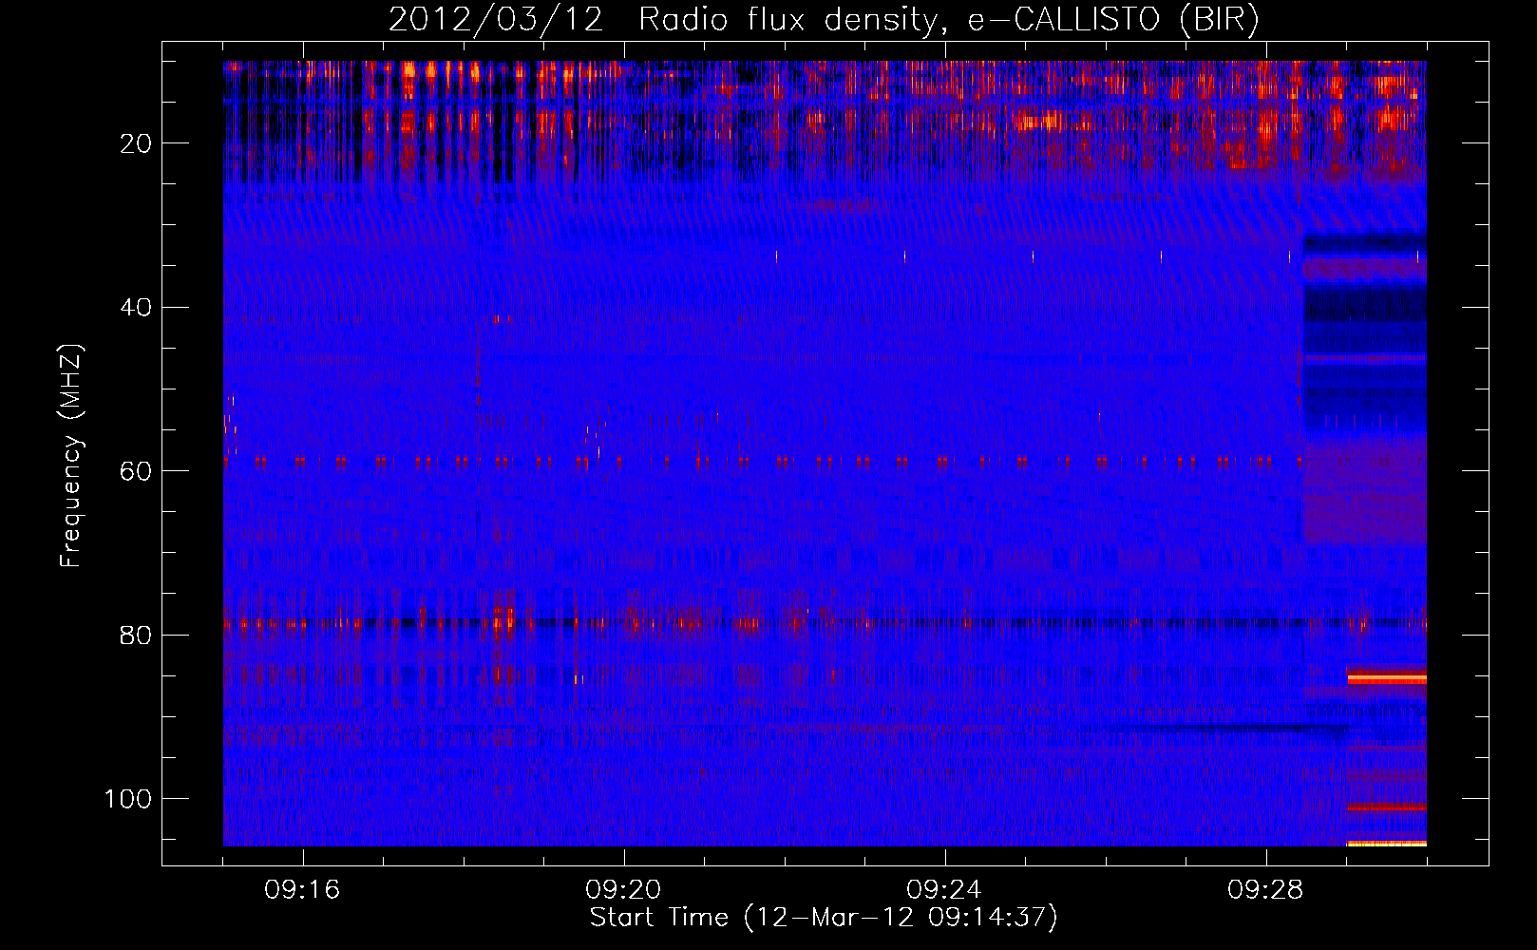Image resolution: width=1537 pixels, height=950 pixels.
Task: Click the '60' frequency tick label
Action: click(x=136, y=471)
